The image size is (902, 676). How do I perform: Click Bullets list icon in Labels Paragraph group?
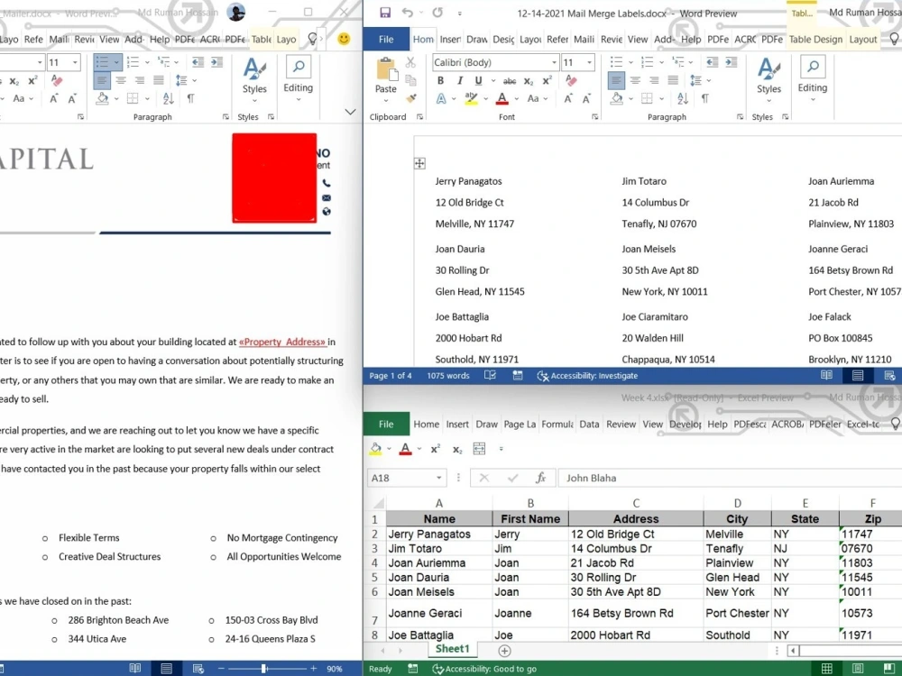pyautogui.click(x=616, y=62)
